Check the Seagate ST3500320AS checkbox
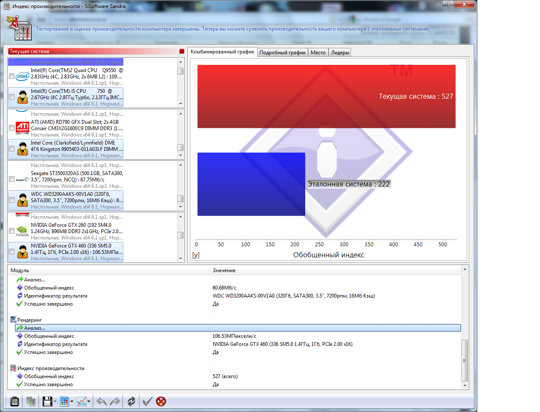This screenshot has height=412, width=540. (11, 179)
